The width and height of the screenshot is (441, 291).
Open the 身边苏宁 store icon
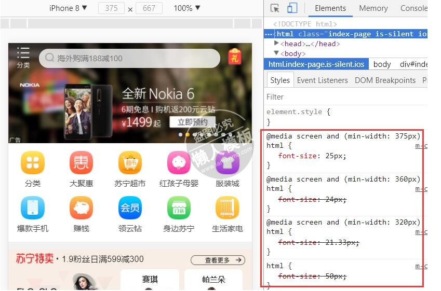pos(179,208)
